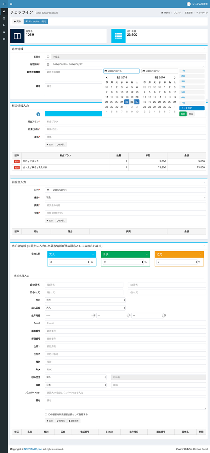Open the 客室管理 breadcrumb link
Screen dimensions: 210x453
(189, 13)
